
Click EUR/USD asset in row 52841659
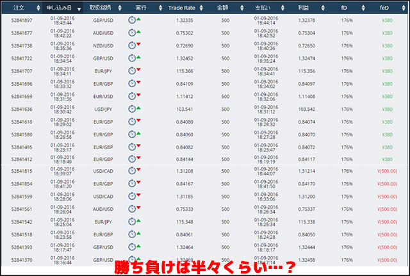(103, 97)
